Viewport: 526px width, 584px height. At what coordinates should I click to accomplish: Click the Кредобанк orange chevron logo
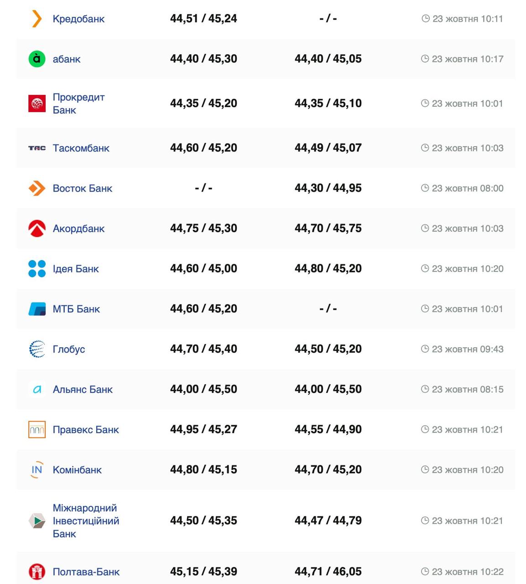(37, 19)
